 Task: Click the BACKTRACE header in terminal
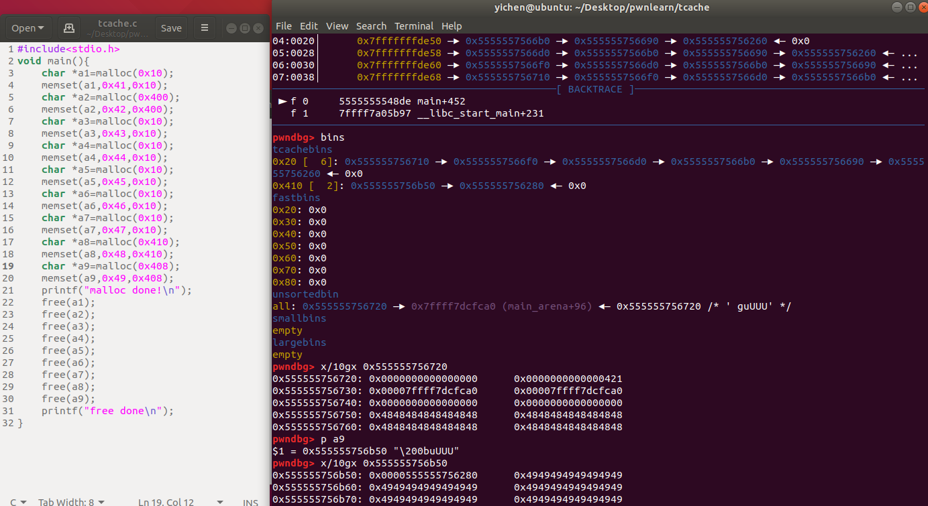tap(595, 89)
